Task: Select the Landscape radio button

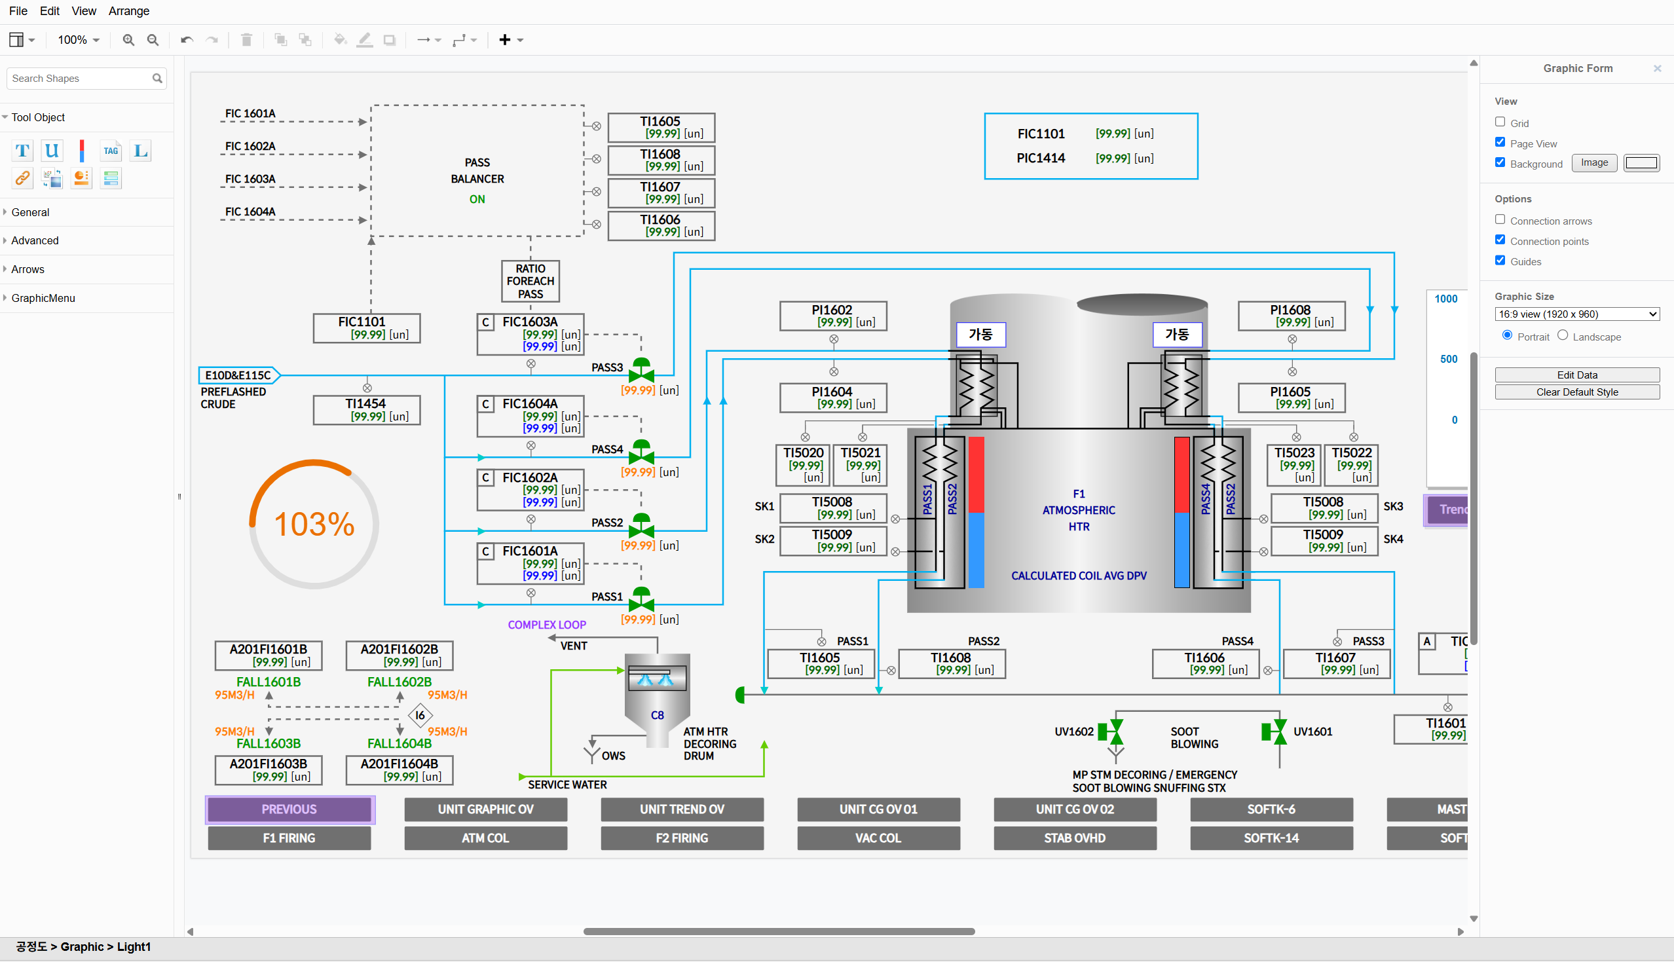Action: tap(1563, 336)
